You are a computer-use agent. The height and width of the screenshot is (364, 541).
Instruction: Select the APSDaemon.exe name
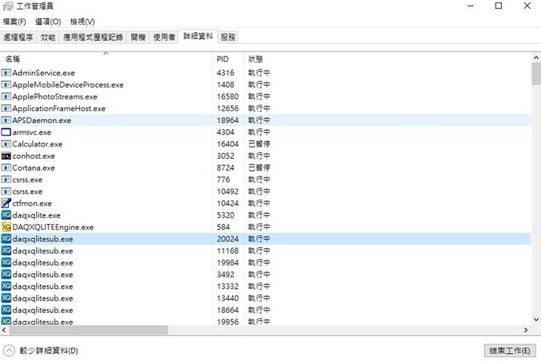42,121
